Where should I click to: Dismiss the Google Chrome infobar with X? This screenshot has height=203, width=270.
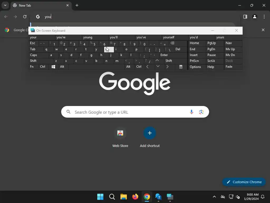(263, 30)
